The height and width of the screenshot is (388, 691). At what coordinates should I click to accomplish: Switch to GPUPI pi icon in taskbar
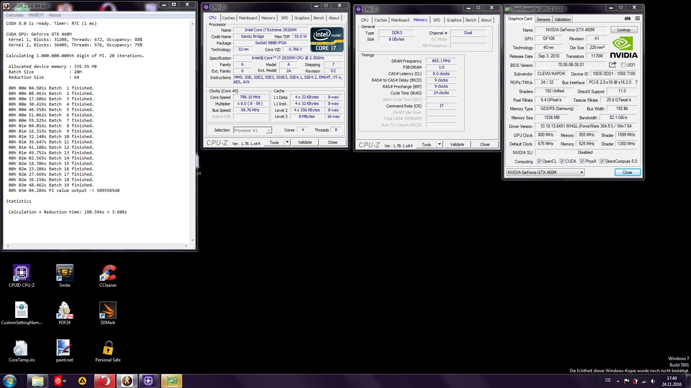click(x=127, y=381)
